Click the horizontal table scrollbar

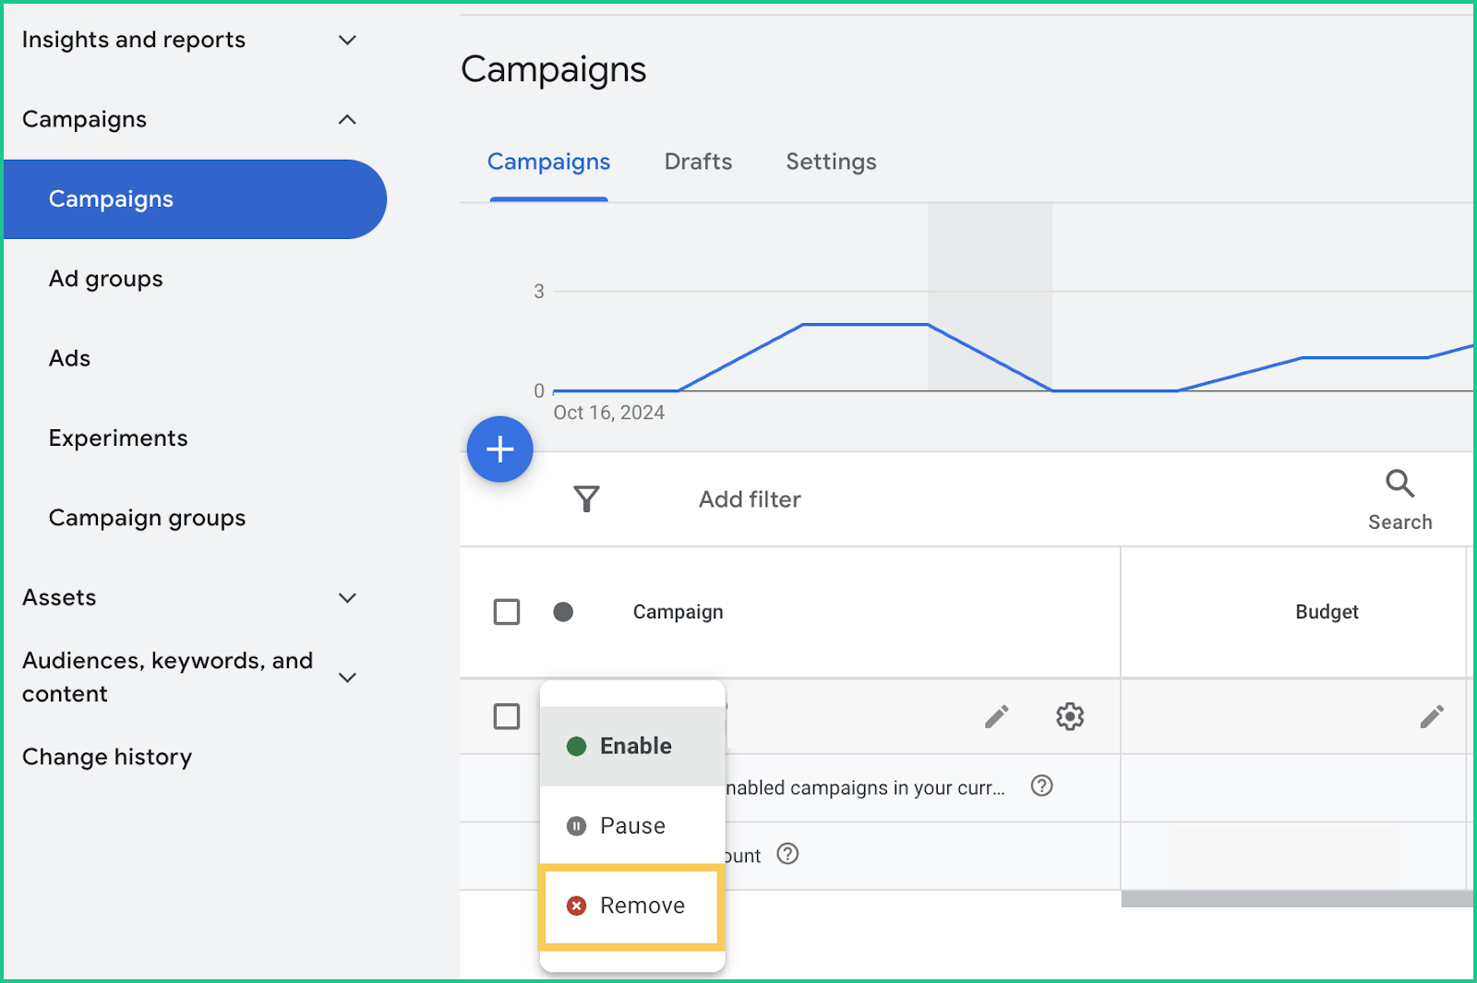click(1297, 899)
